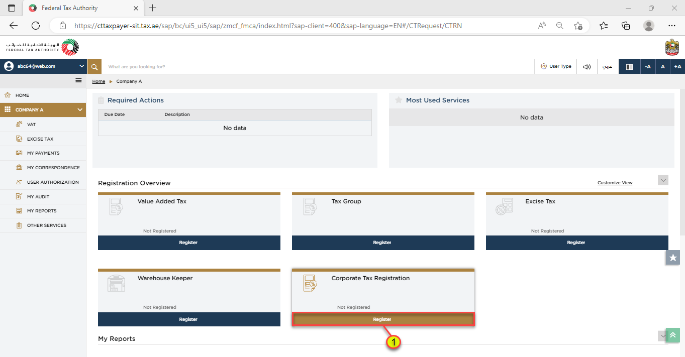The height and width of the screenshot is (357, 685).
Task: Open VAT in the sidebar
Action: pyautogui.click(x=43, y=124)
